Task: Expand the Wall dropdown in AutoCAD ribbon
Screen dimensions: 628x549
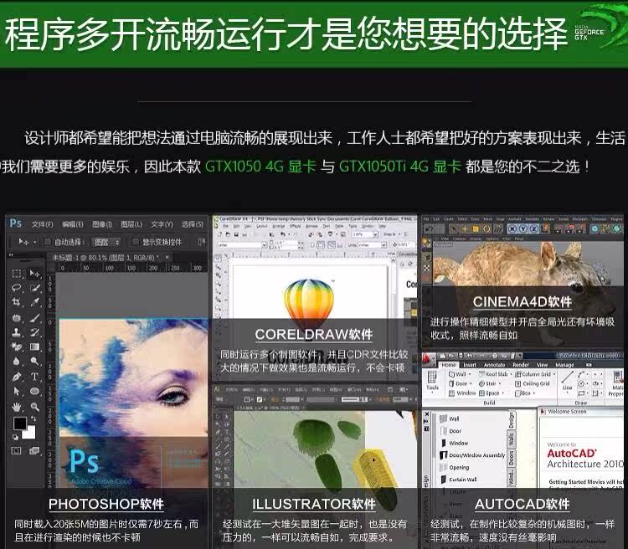Action: [x=470, y=374]
